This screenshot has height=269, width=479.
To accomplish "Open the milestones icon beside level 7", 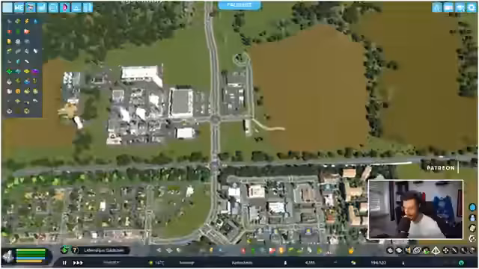I will pyautogui.click(x=64, y=250).
